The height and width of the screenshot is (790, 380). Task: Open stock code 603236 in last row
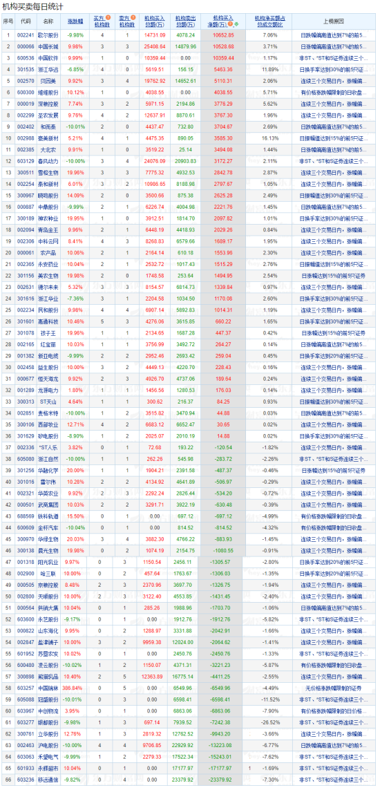click(25, 778)
